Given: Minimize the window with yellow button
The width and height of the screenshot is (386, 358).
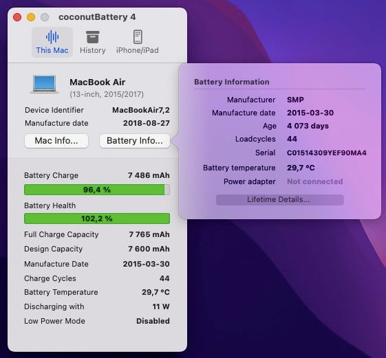Looking at the screenshot, I should point(31,17).
